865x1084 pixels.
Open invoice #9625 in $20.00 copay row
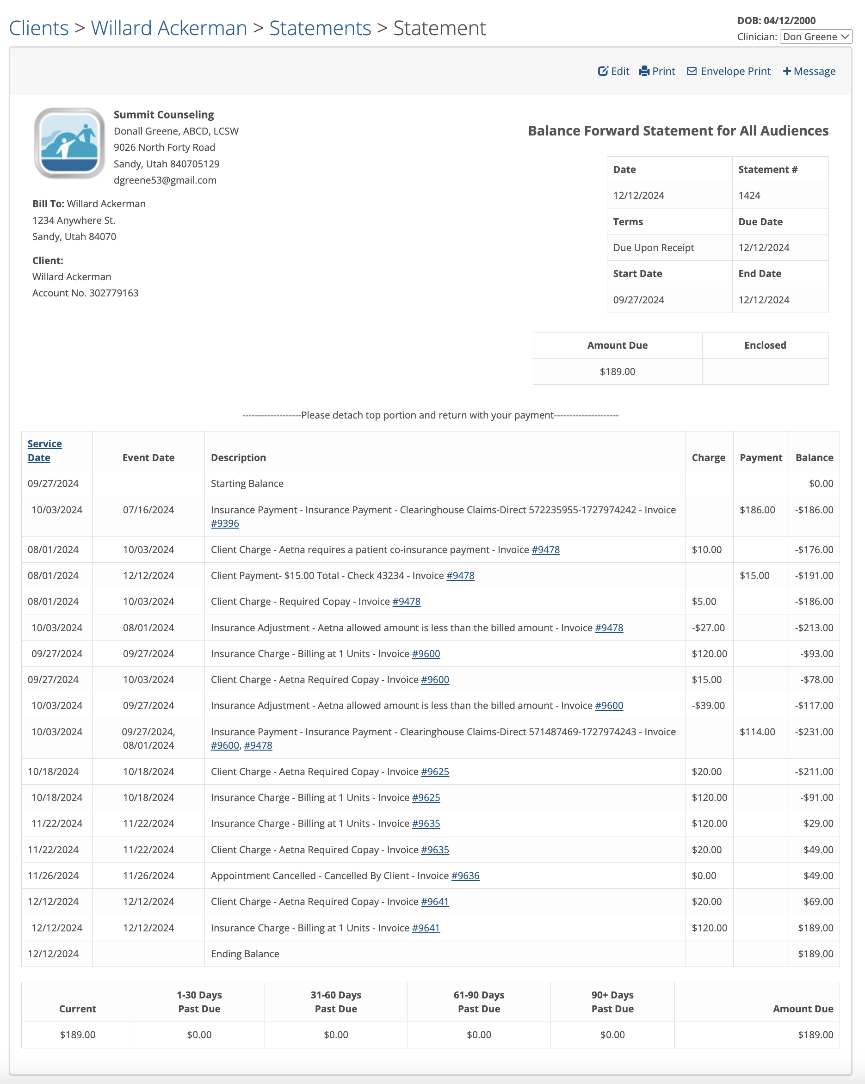435,772
